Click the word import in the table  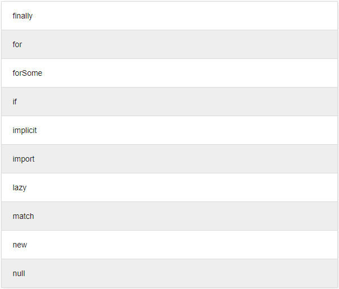tap(24, 159)
